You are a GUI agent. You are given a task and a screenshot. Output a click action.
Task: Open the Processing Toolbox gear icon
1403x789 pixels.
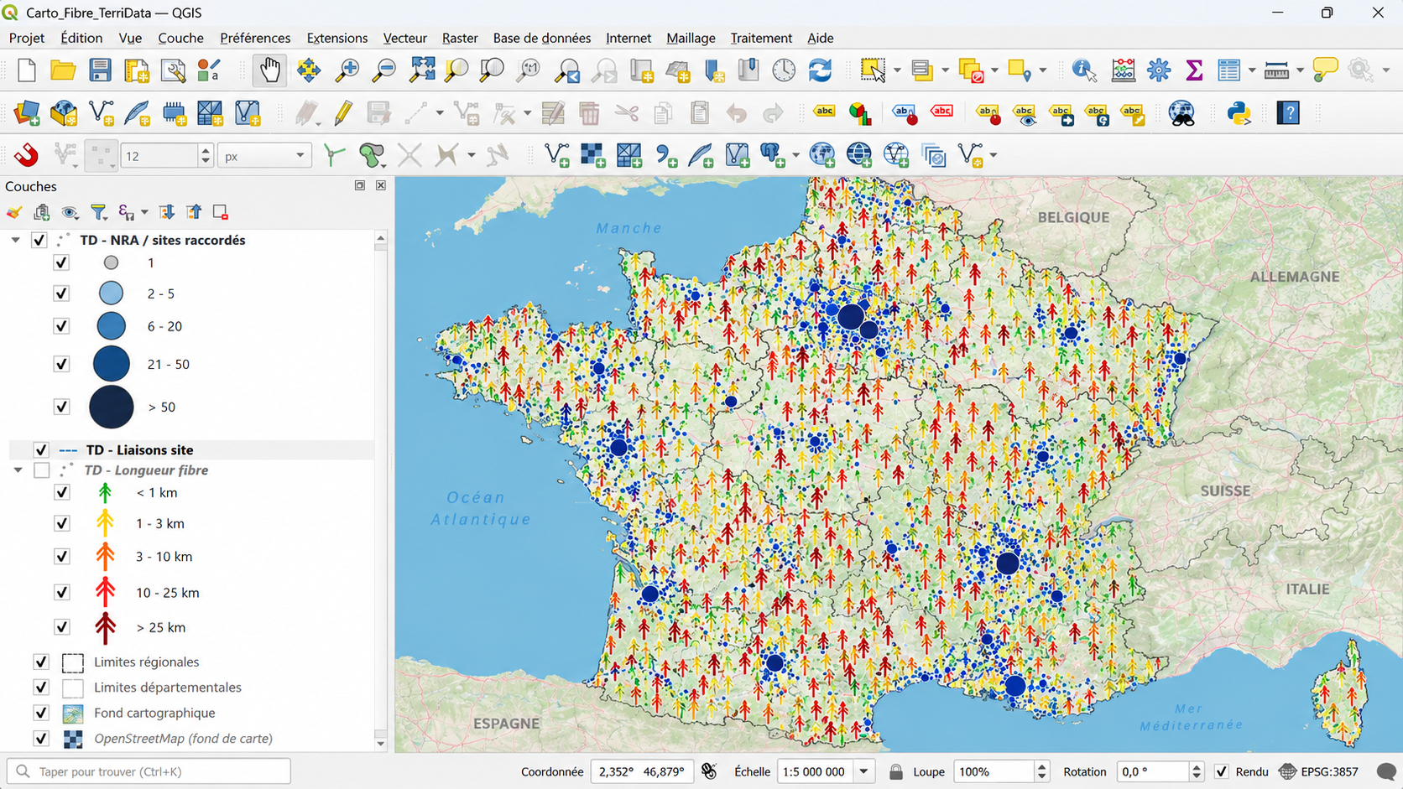tap(1159, 70)
